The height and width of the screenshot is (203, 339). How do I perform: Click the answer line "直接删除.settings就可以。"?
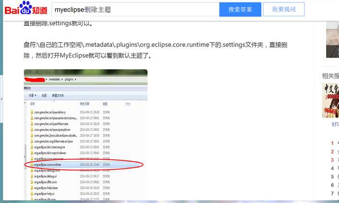(58, 23)
